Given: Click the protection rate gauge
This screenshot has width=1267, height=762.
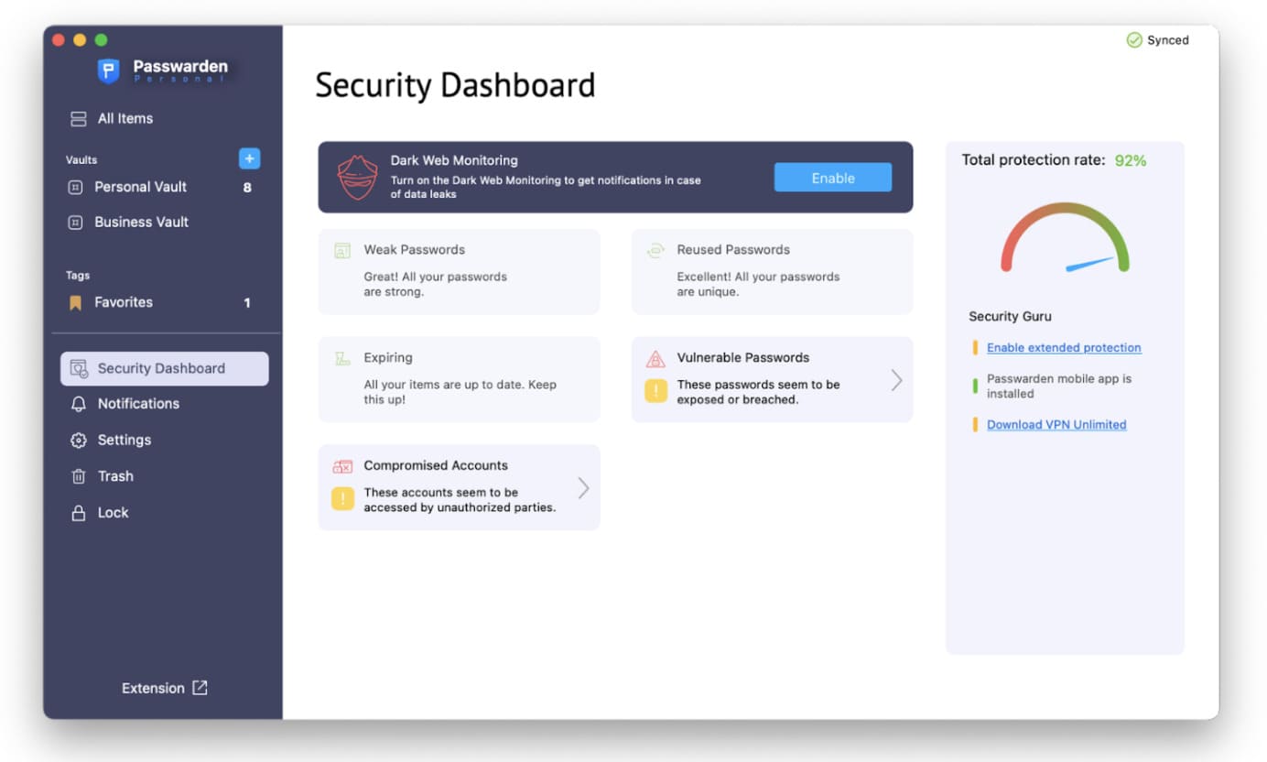Looking at the screenshot, I should tap(1065, 237).
